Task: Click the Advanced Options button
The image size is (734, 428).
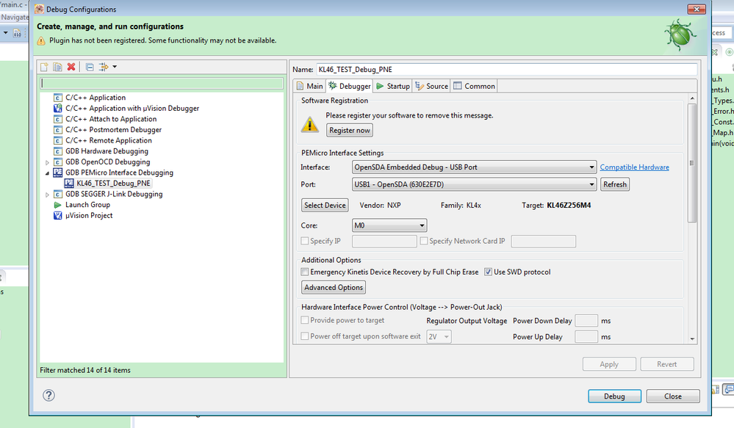Action: [x=334, y=287]
